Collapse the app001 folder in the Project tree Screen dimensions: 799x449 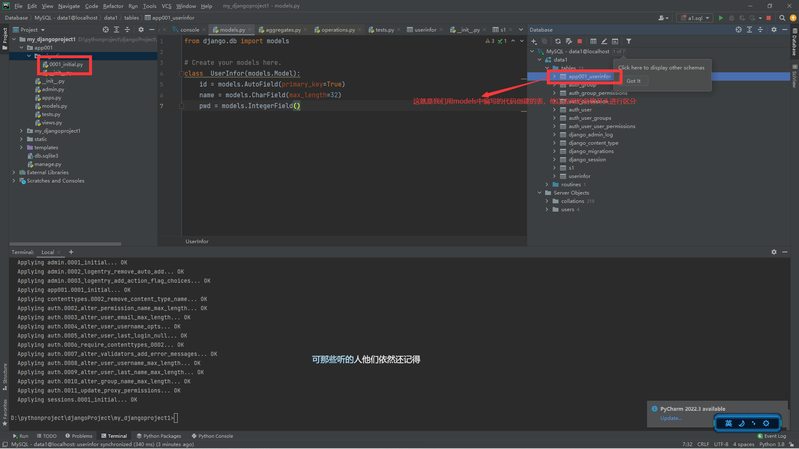(21, 48)
